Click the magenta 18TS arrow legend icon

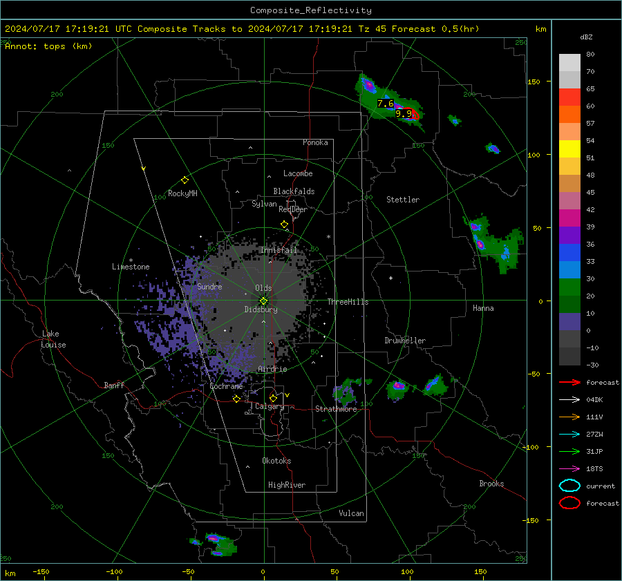coord(569,469)
